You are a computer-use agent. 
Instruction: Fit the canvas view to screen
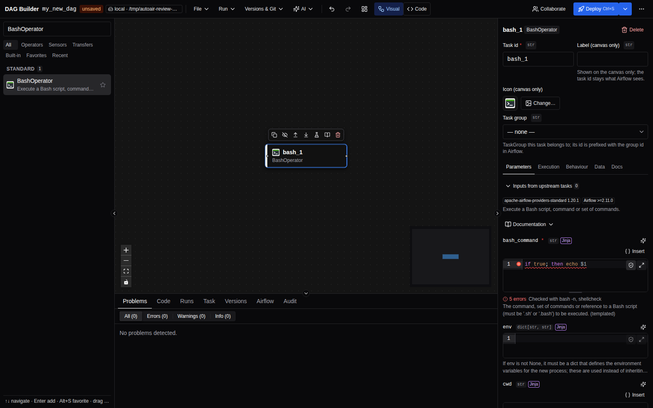126,271
